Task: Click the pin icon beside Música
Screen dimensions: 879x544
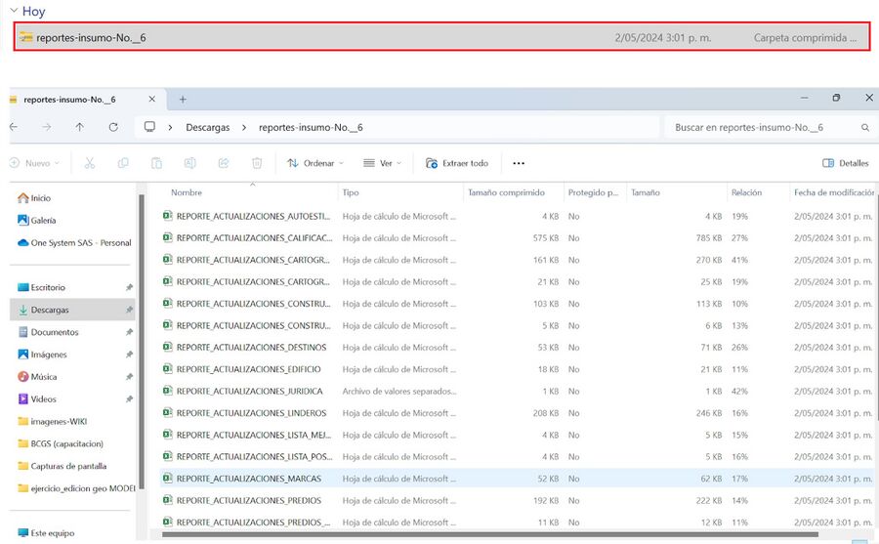Action: pos(129,376)
